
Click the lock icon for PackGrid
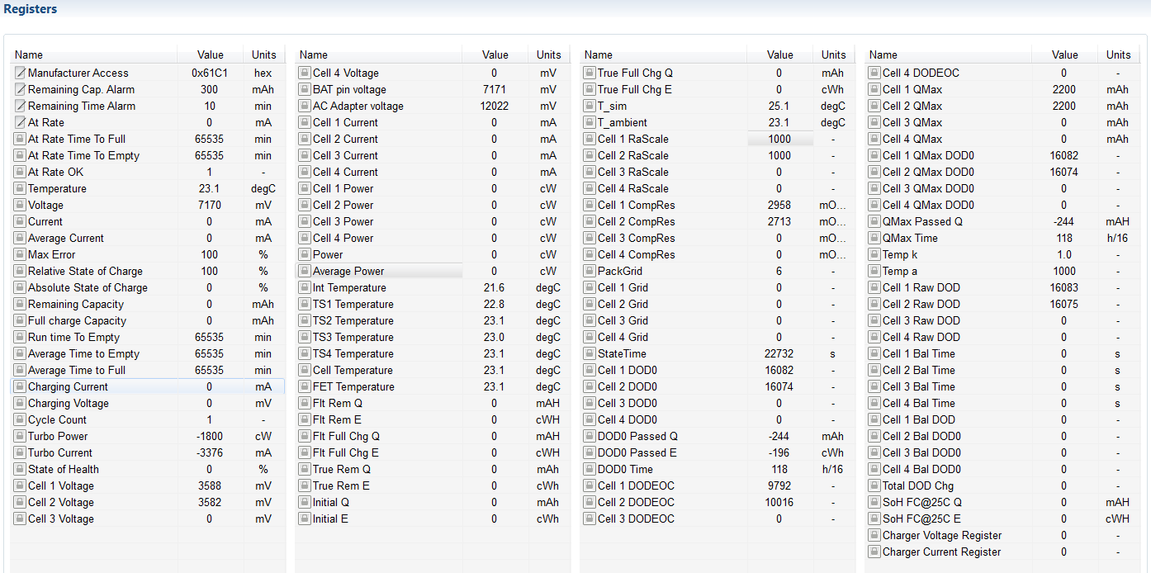pos(590,271)
